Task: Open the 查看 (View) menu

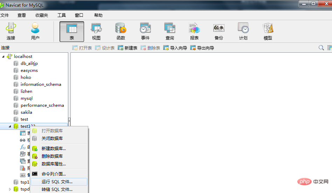Action: tap(22, 15)
